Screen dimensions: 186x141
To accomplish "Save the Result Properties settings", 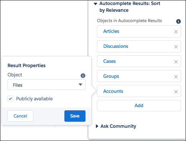I will (x=75, y=116).
